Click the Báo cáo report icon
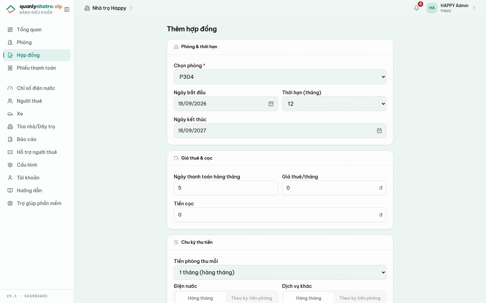486x303 pixels. [10, 139]
